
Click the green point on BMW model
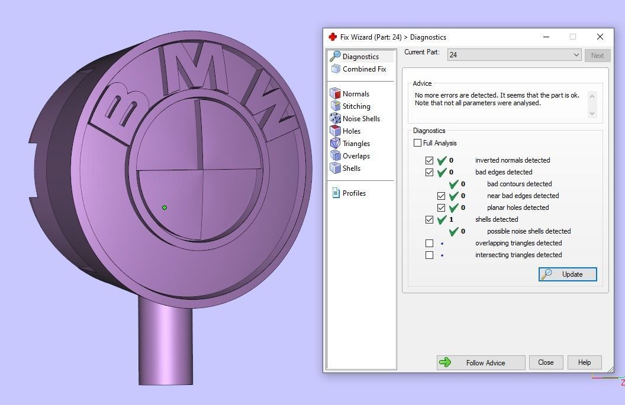tap(165, 208)
